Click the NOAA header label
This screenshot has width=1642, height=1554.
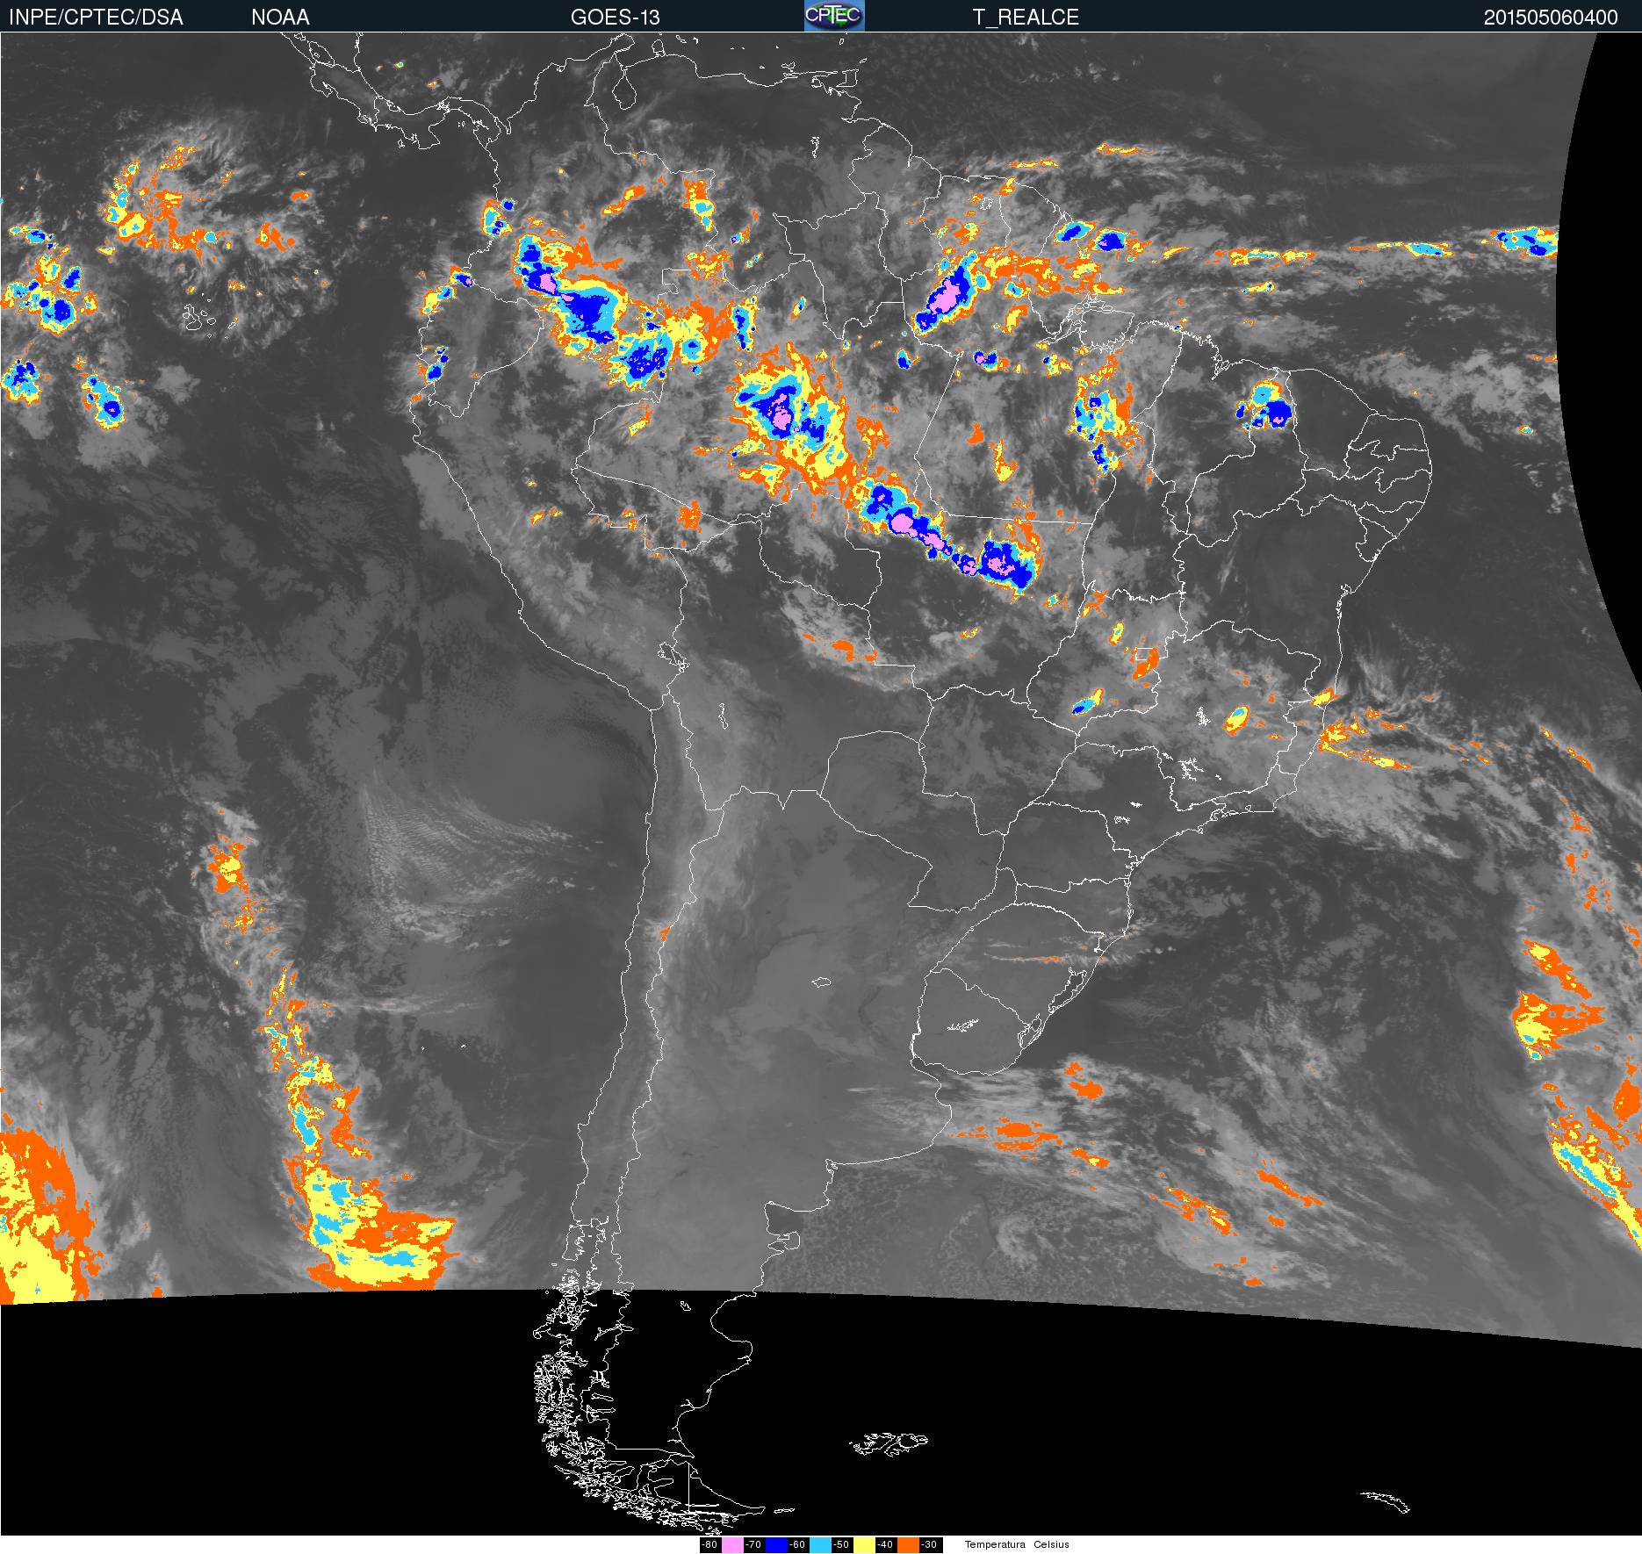pyautogui.click(x=280, y=18)
